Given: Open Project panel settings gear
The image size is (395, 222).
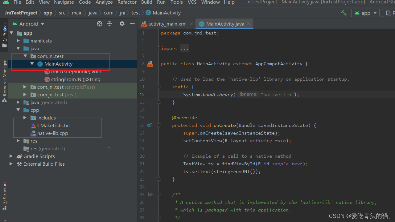Looking at the screenshot, I should pyautogui.click(x=122, y=24).
